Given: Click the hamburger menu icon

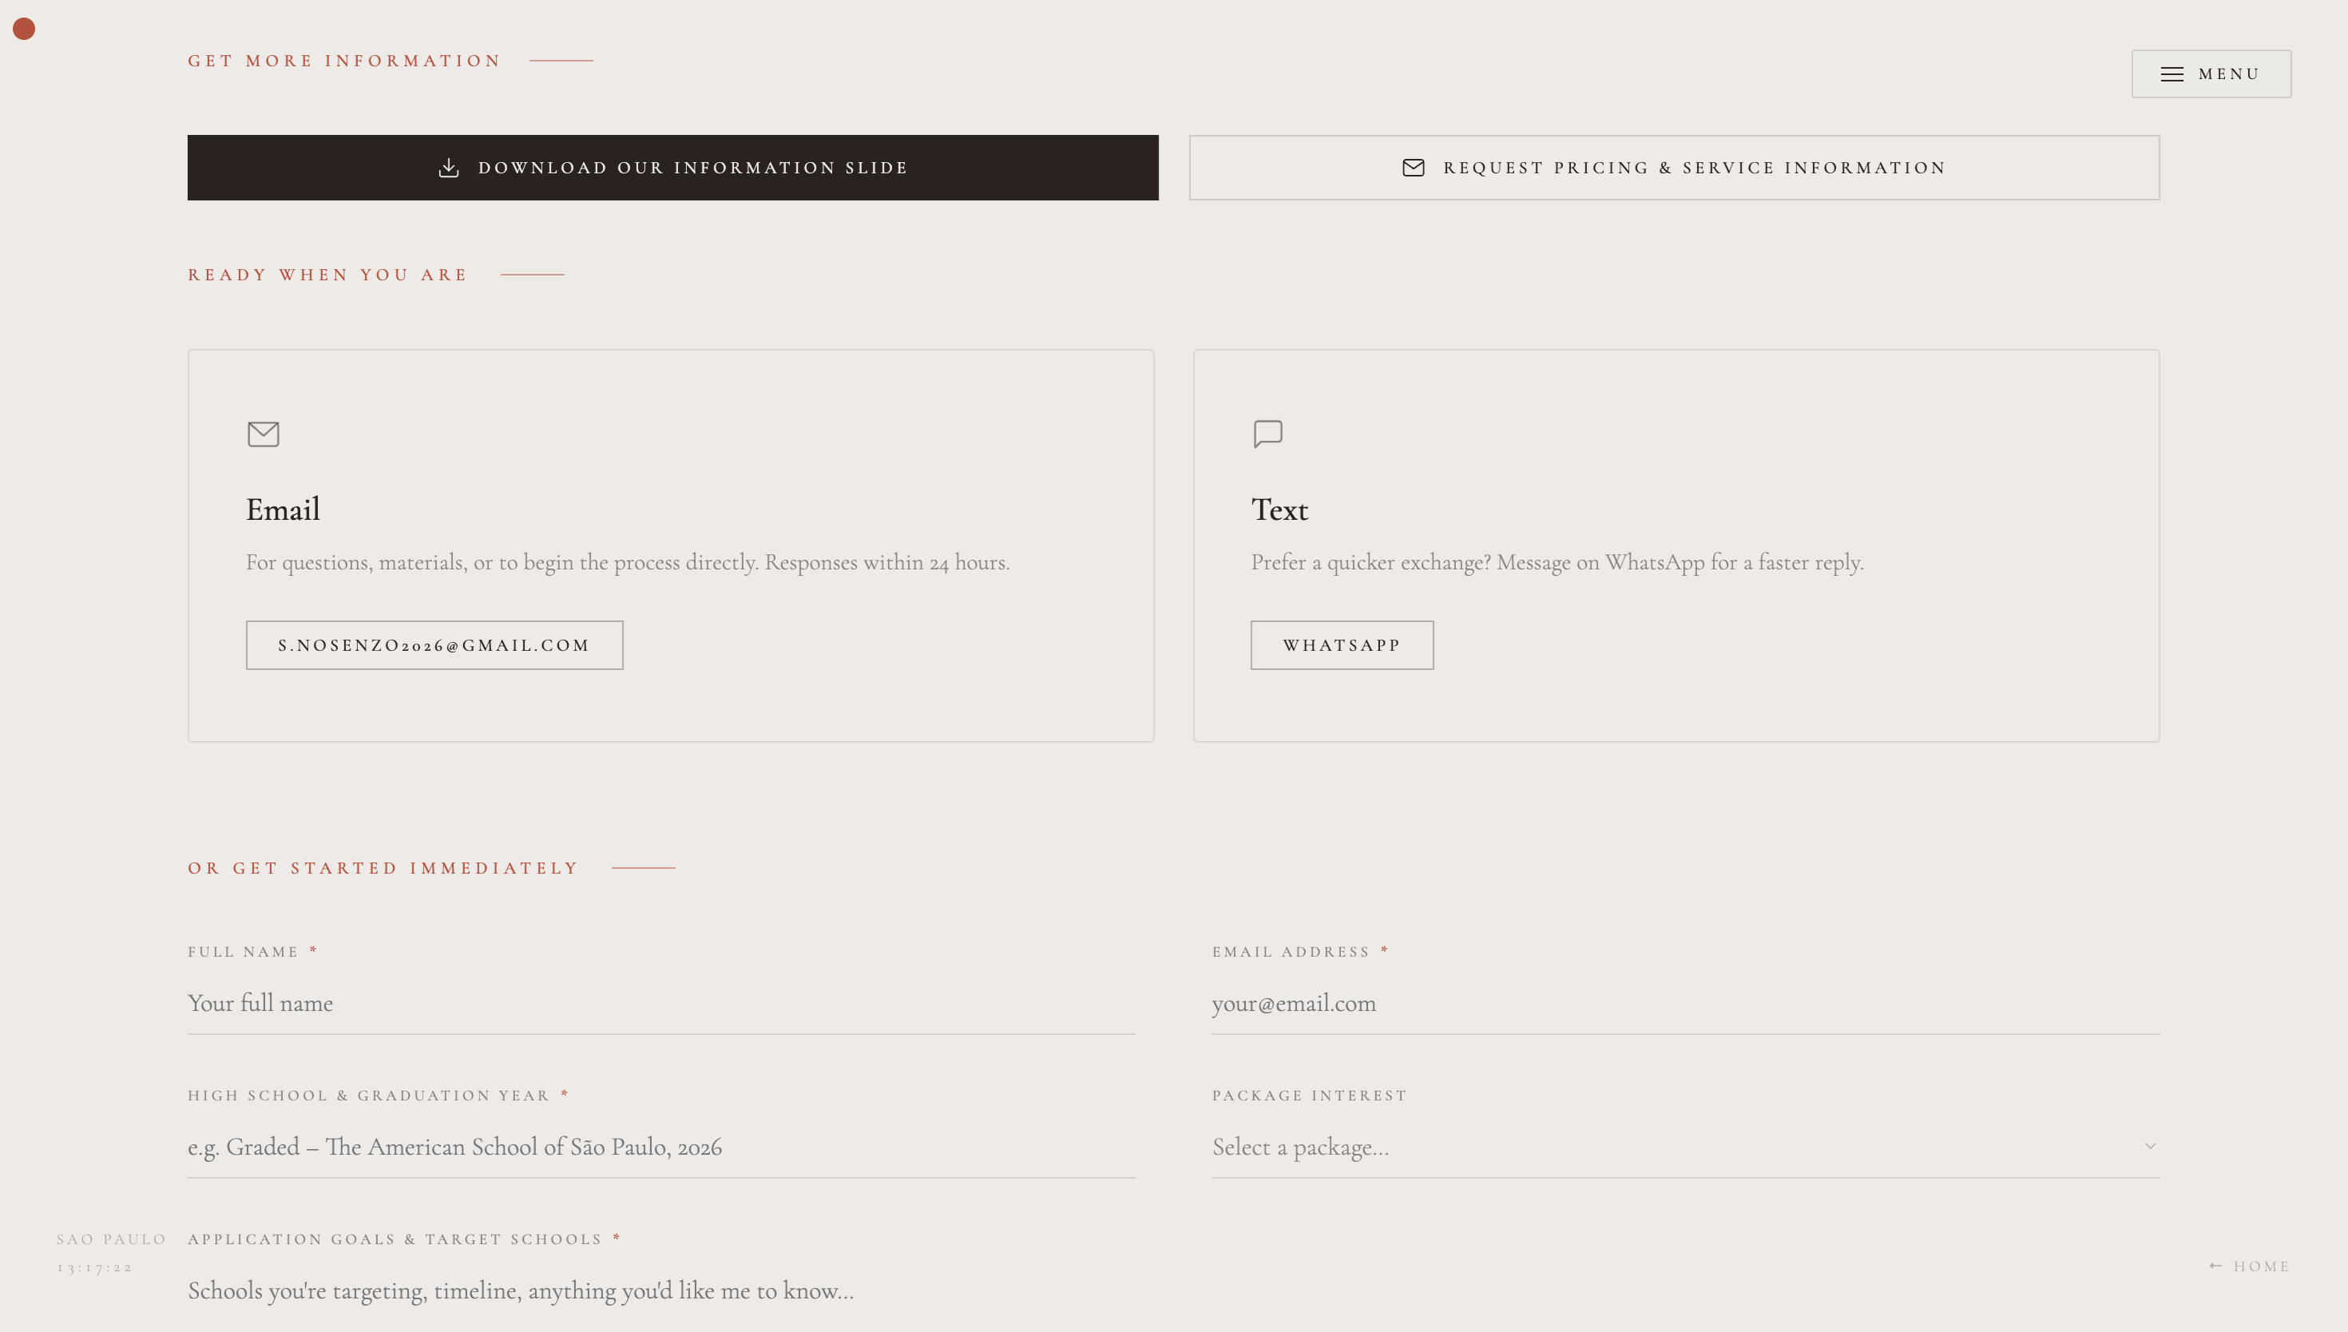Looking at the screenshot, I should (2172, 74).
